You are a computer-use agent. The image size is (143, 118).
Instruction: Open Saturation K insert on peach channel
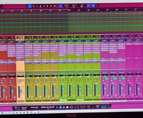(x=21, y=48)
